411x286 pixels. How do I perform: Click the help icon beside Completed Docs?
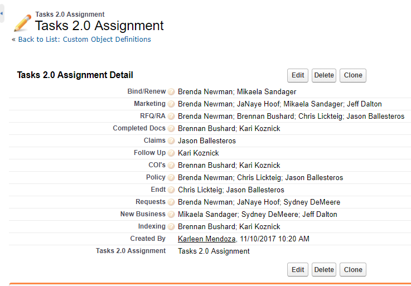pyautogui.click(x=171, y=129)
